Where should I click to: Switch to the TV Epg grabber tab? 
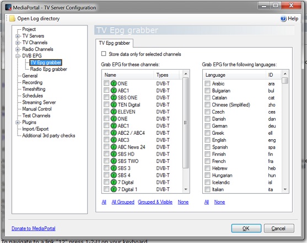[115, 43]
